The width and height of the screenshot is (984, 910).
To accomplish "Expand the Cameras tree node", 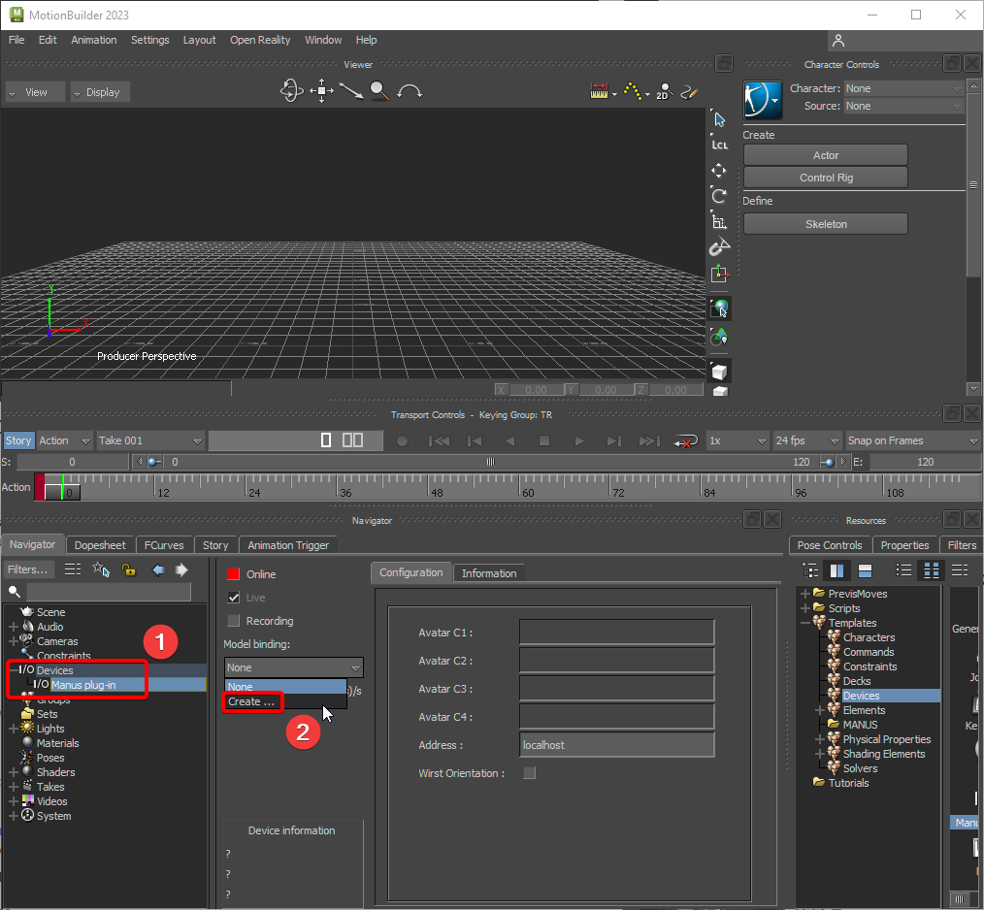I will (13, 641).
